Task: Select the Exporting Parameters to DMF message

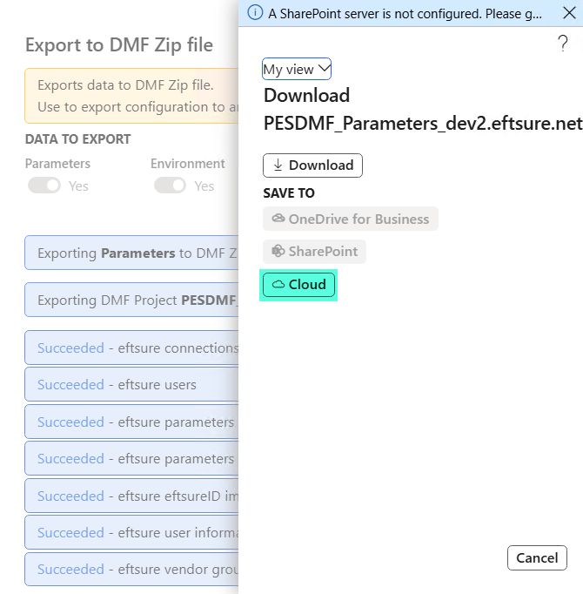Action: pyautogui.click(x=131, y=253)
